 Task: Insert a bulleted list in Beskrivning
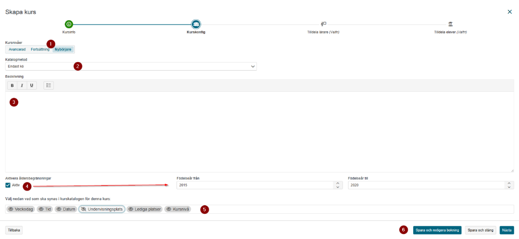49,86
